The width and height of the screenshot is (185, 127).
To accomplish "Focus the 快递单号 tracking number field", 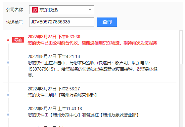I will [62, 22].
